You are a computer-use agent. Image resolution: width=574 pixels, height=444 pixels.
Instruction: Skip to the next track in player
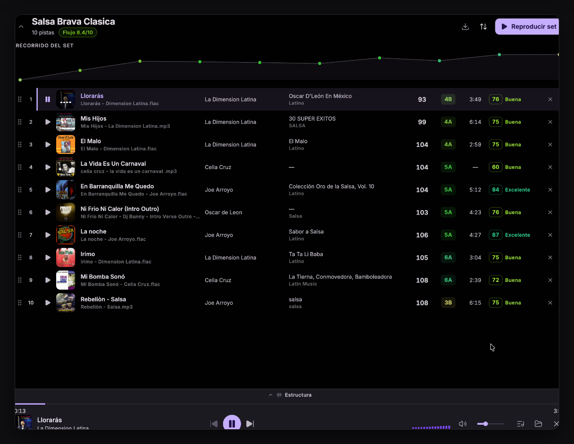pyautogui.click(x=250, y=424)
